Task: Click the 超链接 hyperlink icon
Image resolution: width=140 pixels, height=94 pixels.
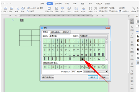Action: (x=133, y=8)
